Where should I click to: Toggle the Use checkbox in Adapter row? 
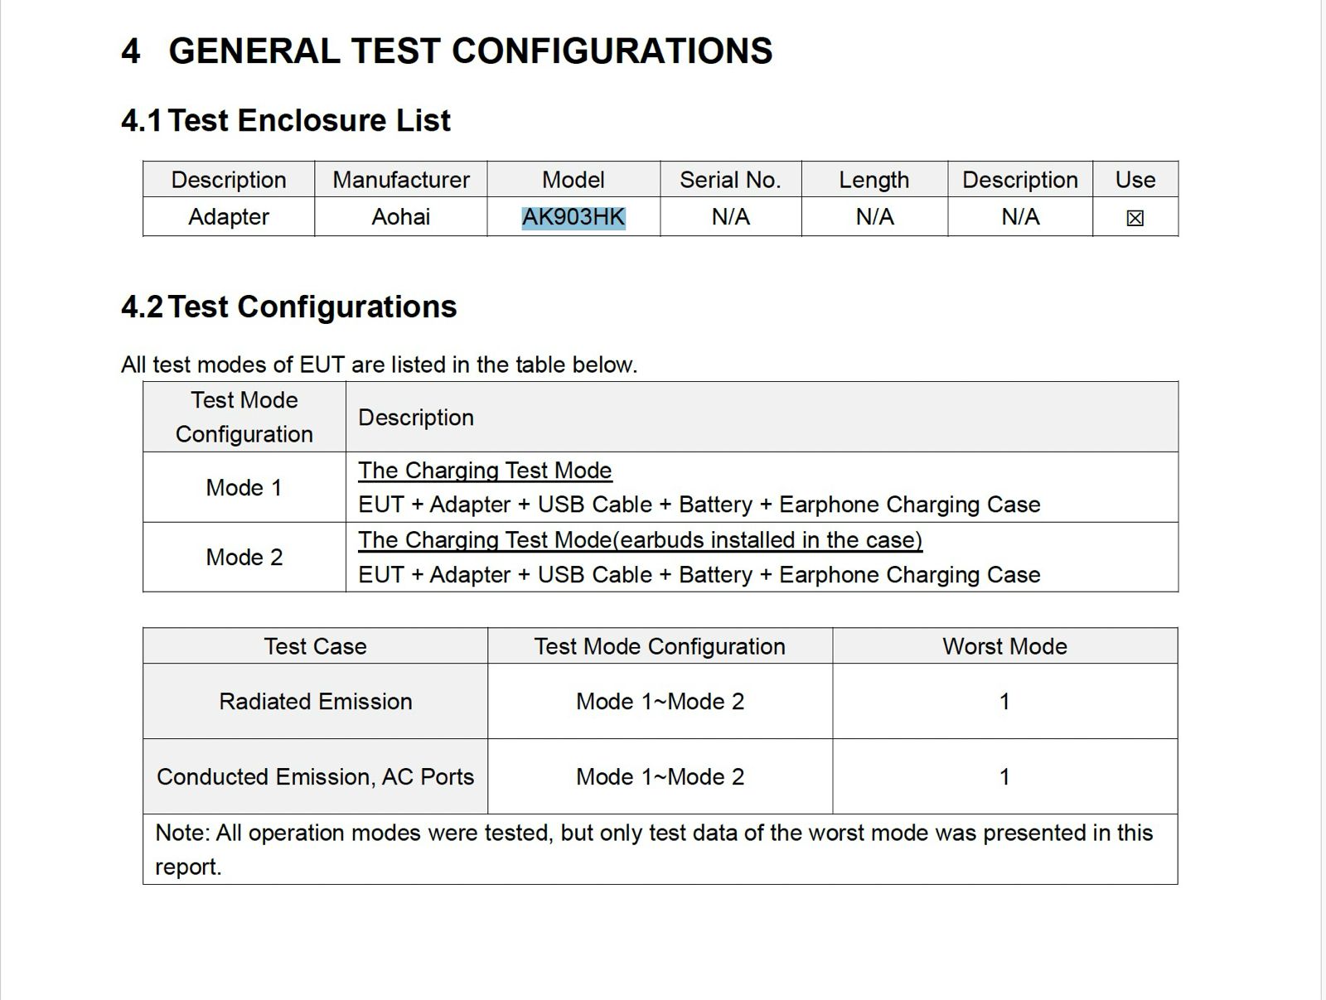pos(1135,218)
